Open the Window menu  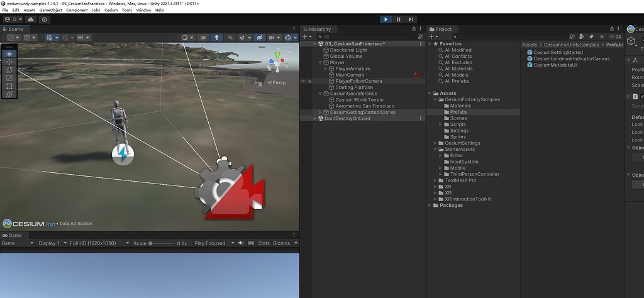pos(143,10)
